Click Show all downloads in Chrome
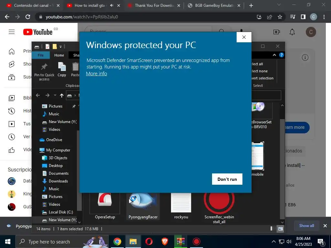 pyautogui.click(x=306, y=226)
